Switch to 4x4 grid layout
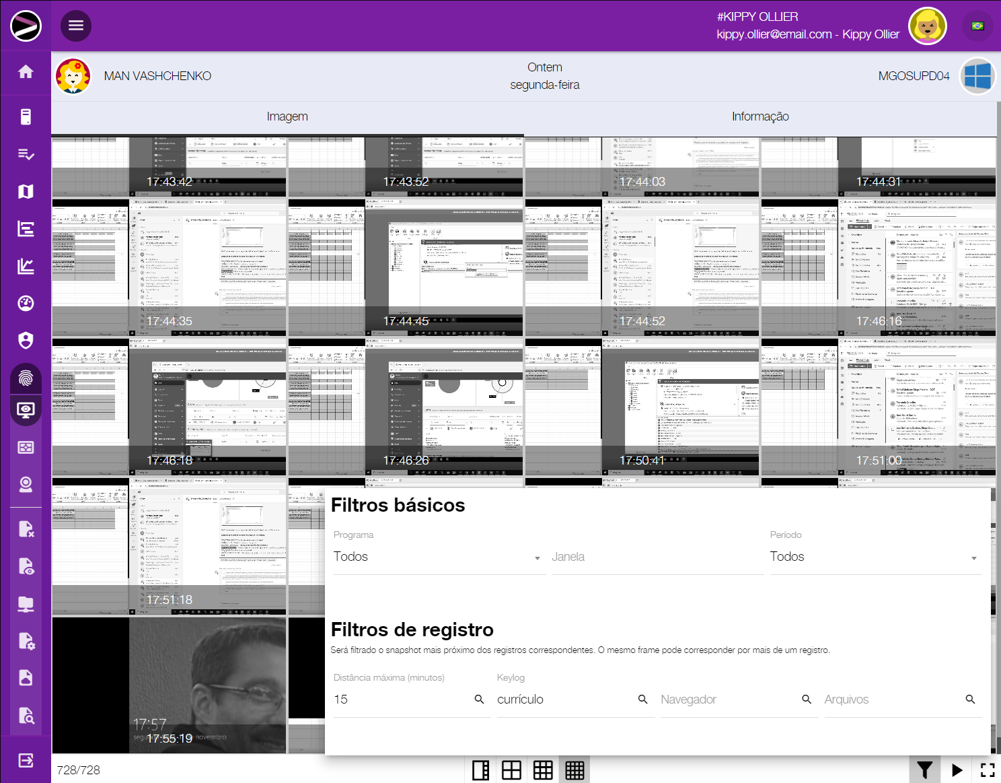This screenshot has width=1001, height=783. tap(574, 770)
